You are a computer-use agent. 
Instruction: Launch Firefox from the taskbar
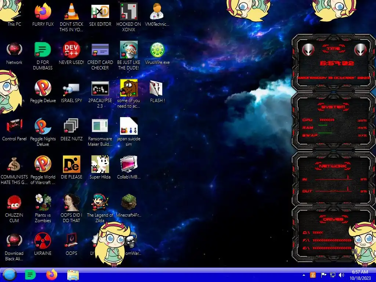click(x=52, y=275)
